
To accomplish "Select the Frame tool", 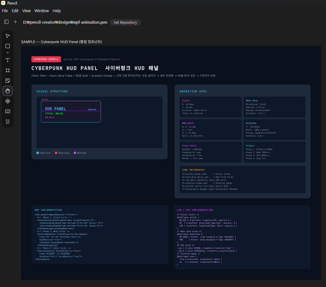I will pyautogui.click(x=8, y=70).
